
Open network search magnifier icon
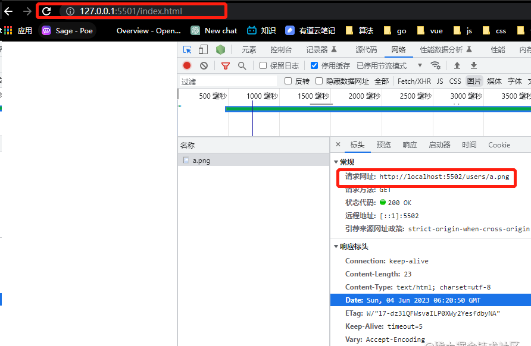click(242, 65)
